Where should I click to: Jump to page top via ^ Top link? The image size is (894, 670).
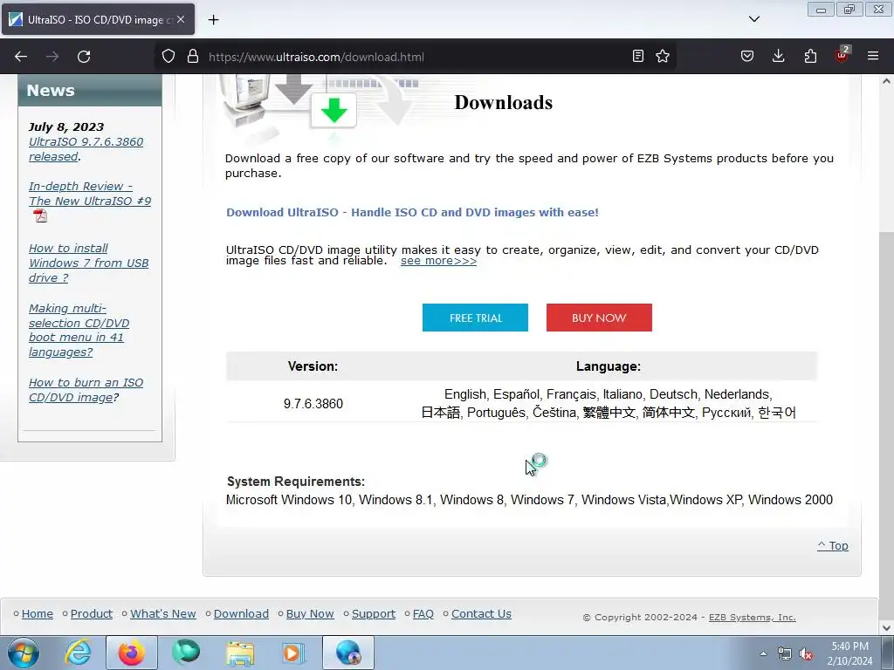tap(832, 546)
